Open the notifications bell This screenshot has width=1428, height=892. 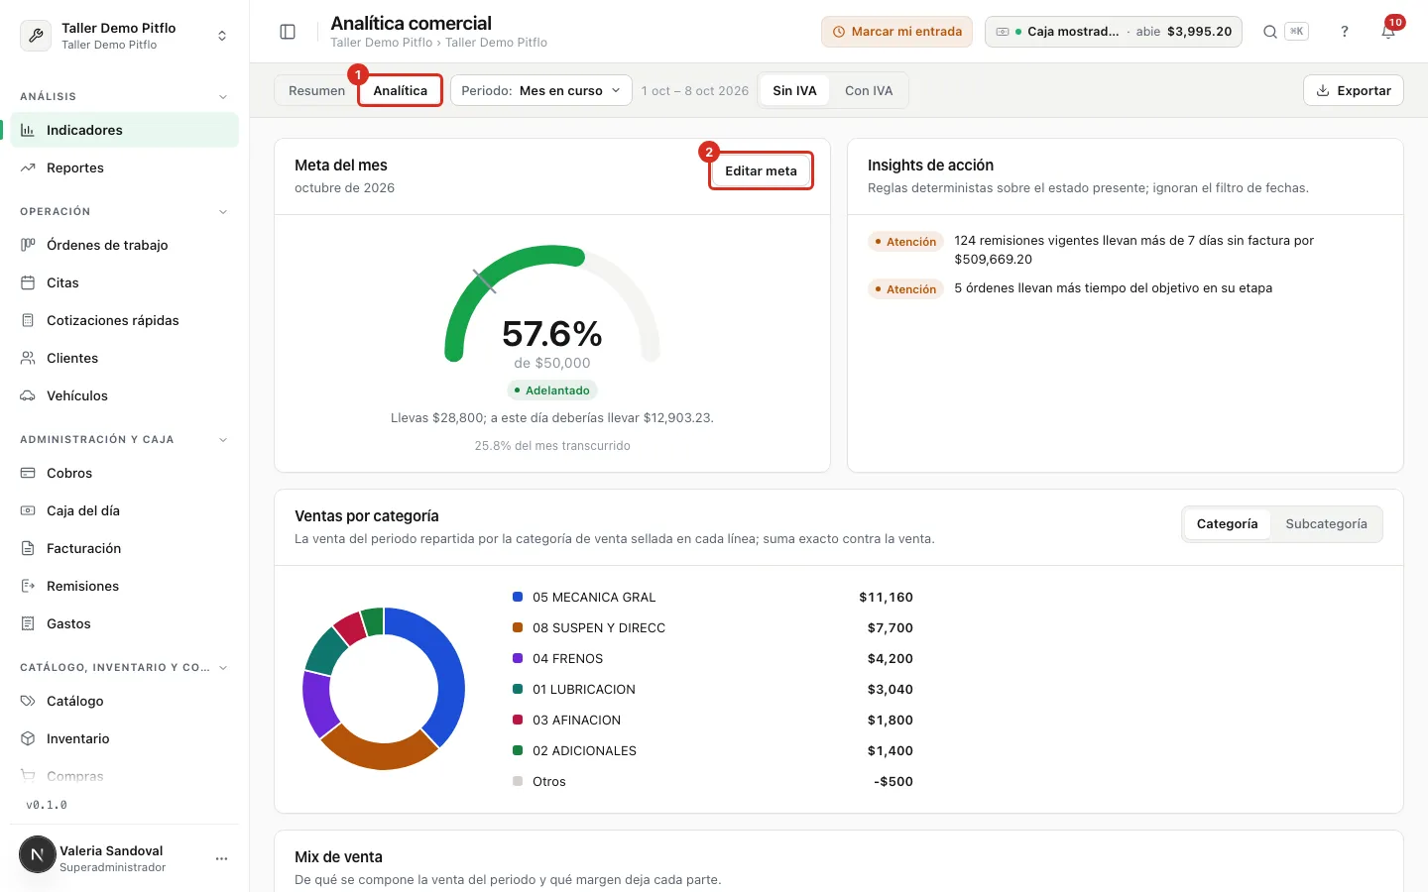tap(1388, 32)
